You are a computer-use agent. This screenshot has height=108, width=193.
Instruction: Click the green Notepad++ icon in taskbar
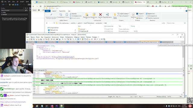click(x=62, y=106)
